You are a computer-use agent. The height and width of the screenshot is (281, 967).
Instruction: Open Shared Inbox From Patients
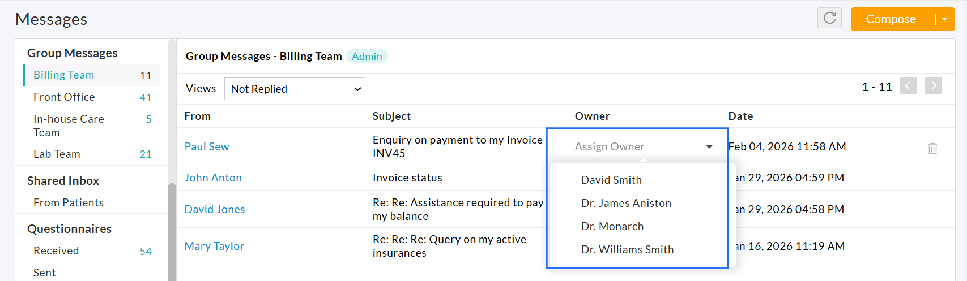click(69, 202)
